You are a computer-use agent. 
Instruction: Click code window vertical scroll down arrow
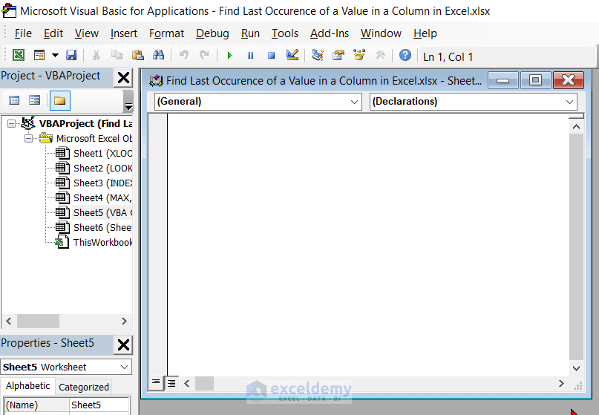576,368
